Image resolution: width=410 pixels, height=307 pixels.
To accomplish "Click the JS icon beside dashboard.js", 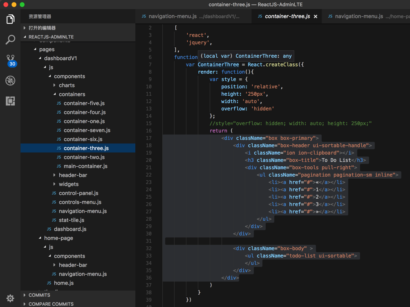I will click(49, 229).
